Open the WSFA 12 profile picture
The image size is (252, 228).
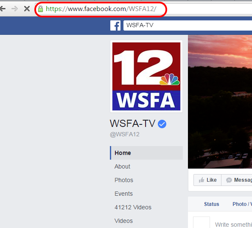(146, 76)
